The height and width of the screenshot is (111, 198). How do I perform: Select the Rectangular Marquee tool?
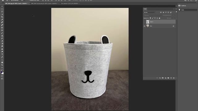[2, 9]
